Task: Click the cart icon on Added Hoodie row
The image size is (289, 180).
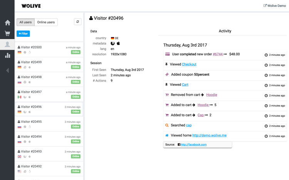Action: click(x=167, y=105)
